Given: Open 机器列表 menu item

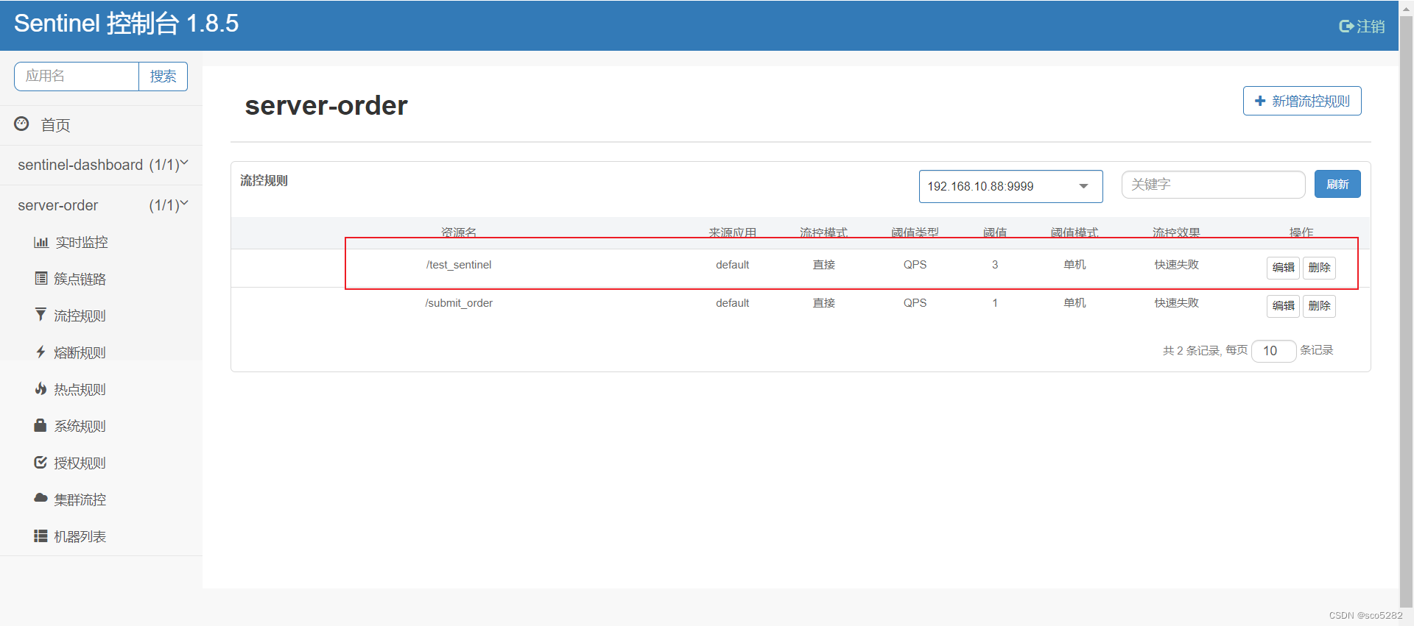Looking at the screenshot, I should point(80,536).
